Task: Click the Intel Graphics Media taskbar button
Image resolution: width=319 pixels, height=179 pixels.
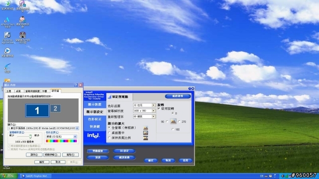Action: 36,176
